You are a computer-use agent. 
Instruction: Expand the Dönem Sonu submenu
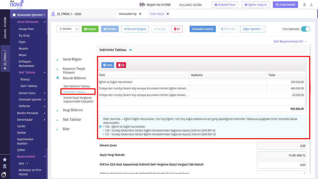[x=45, y=93]
